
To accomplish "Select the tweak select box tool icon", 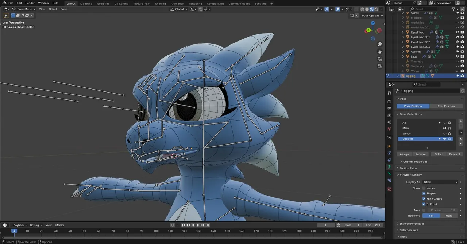I will [x=6, y=16].
